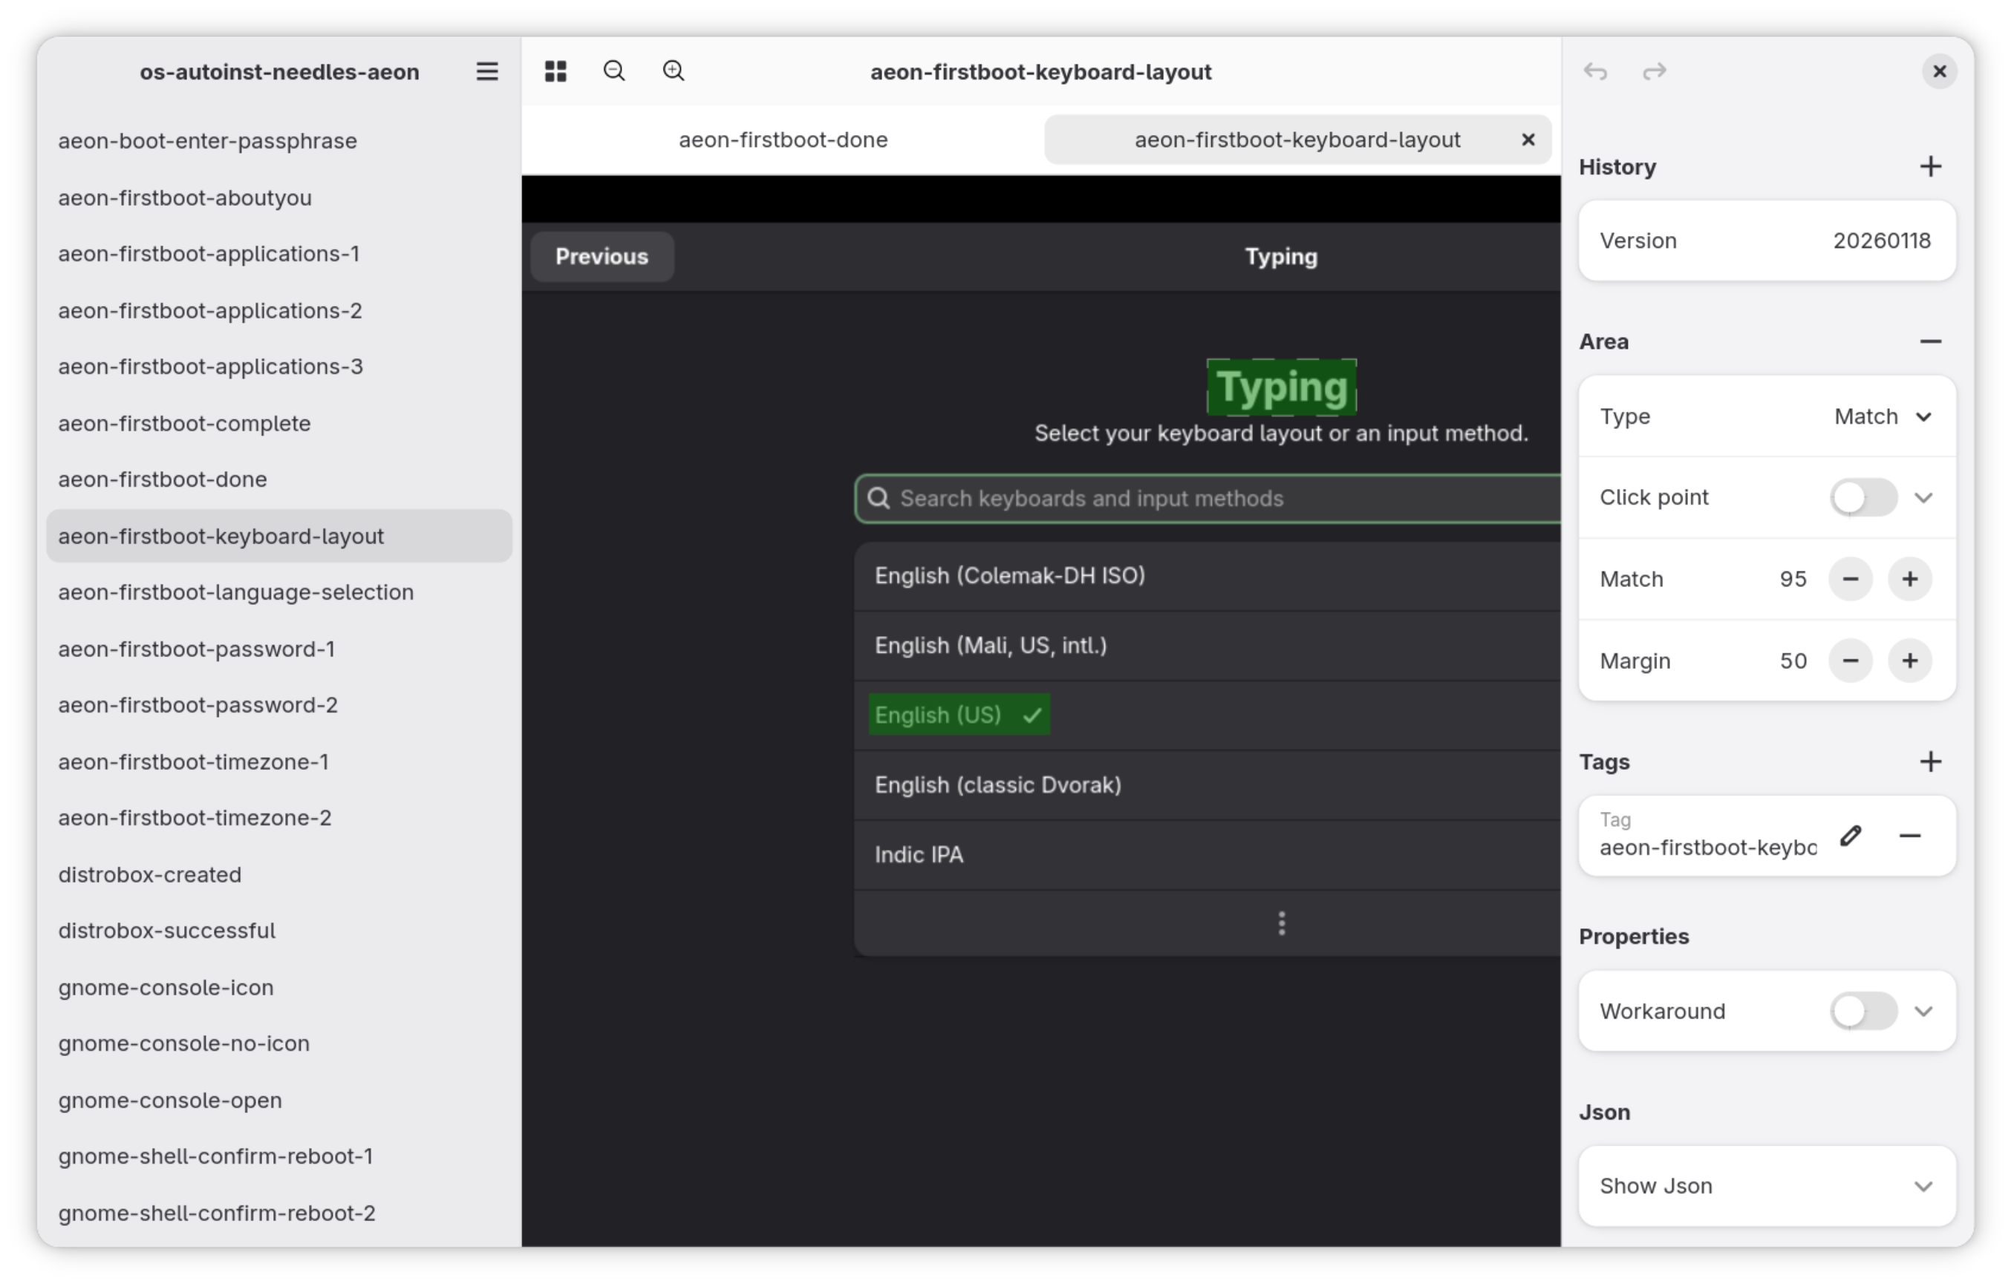Select the English (US) match area

pos(959,715)
